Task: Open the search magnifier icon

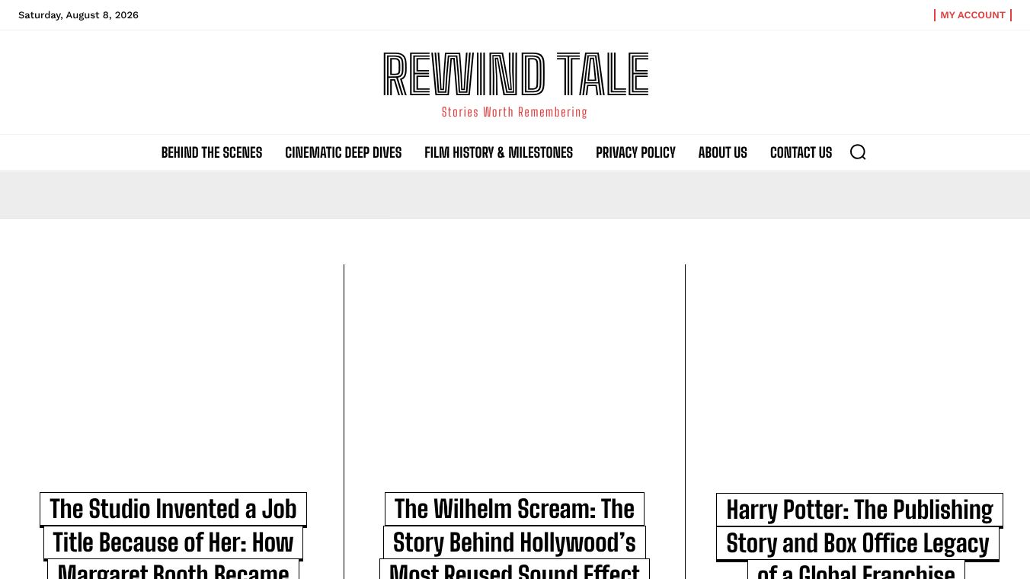Action: [858, 152]
